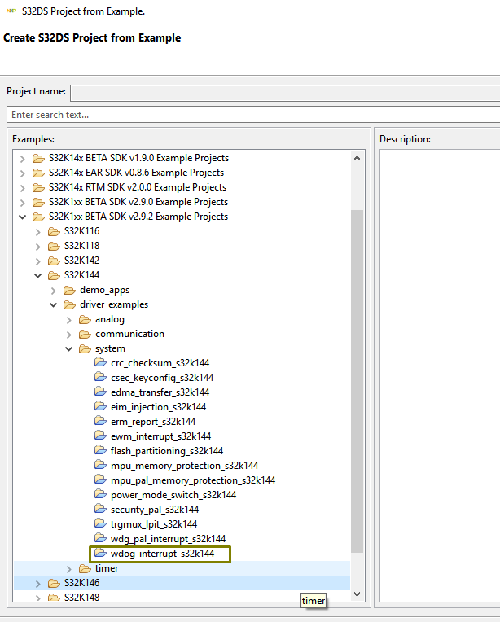Click the erm_report_s32k144 project icon

(x=100, y=421)
